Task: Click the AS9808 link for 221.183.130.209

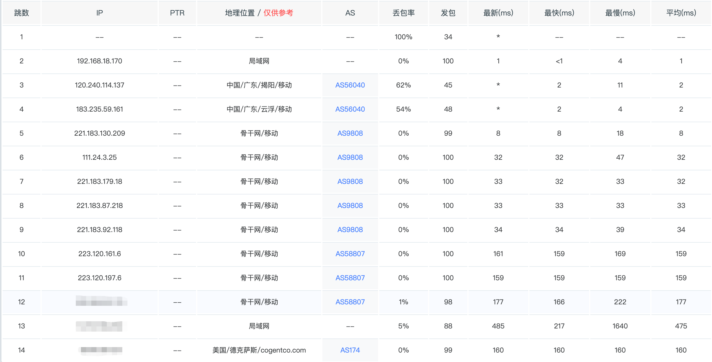Action: point(350,133)
